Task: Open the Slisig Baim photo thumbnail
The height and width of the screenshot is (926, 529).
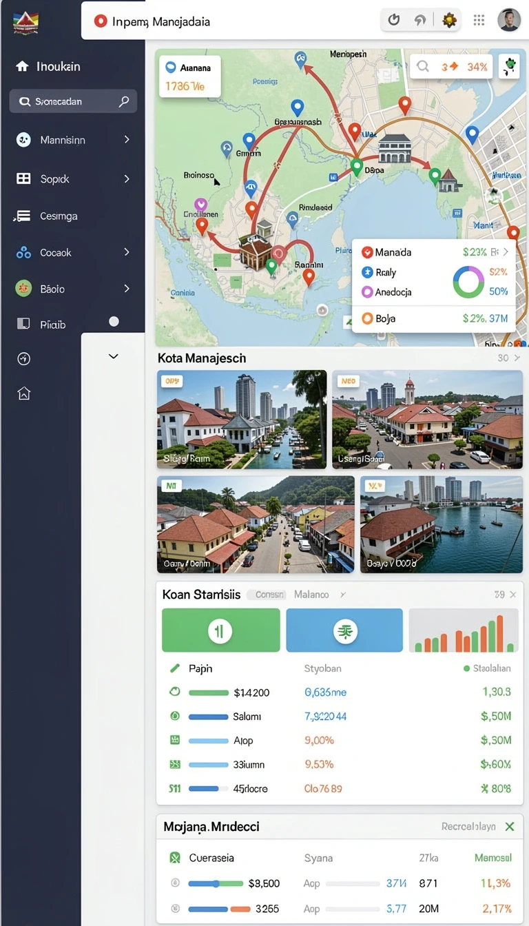Action: 242,420
